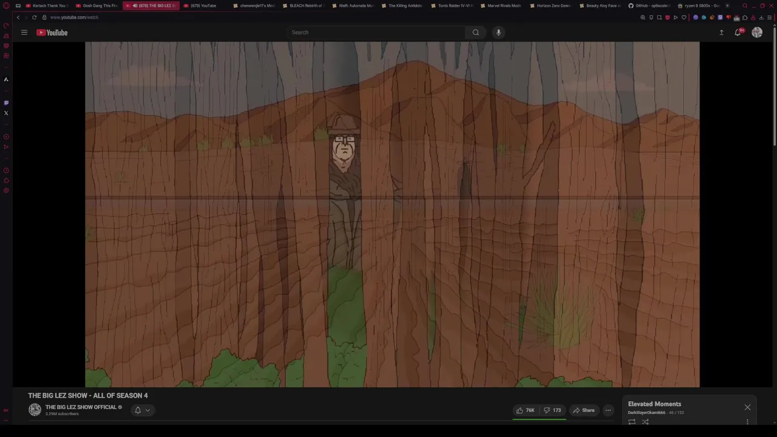Open the YouTube notifications bell
This screenshot has height=437, width=777.
(738, 32)
